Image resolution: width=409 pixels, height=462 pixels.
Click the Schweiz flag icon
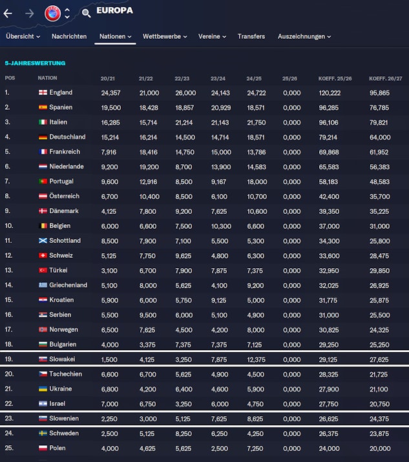pyautogui.click(x=43, y=256)
